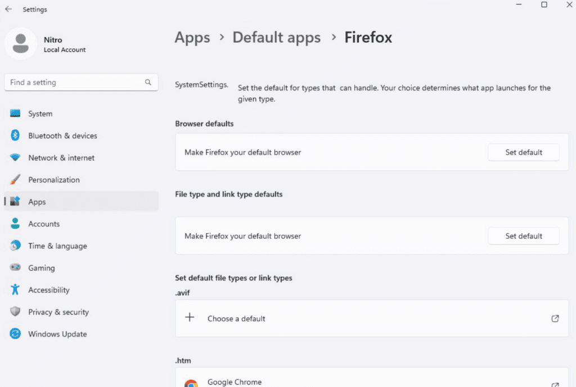
Task: Open external link icon for .avif row
Action: point(555,318)
